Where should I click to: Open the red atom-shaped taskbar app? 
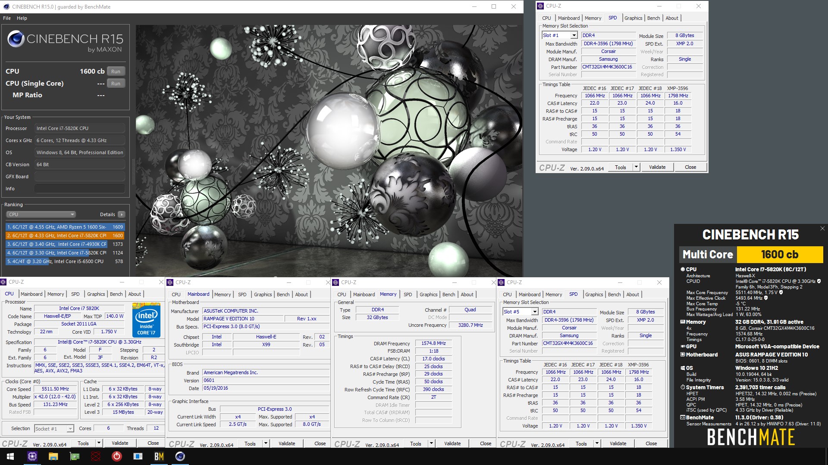coord(95,456)
